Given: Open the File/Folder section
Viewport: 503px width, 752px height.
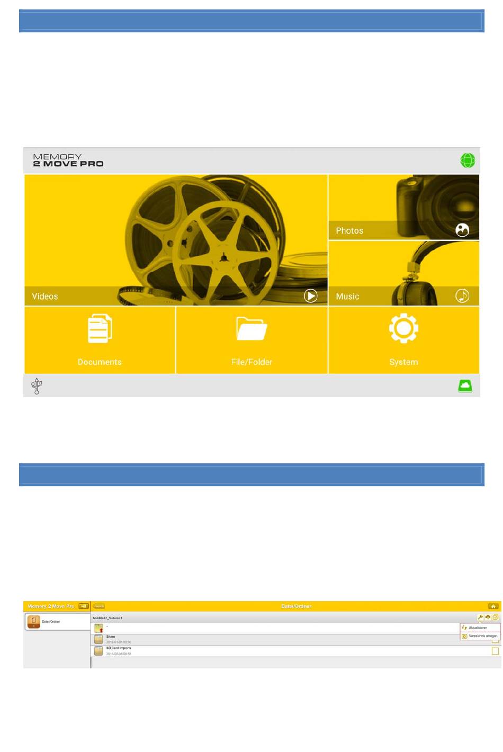Looking at the screenshot, I should pyautogui.click(x=251, y=340).
